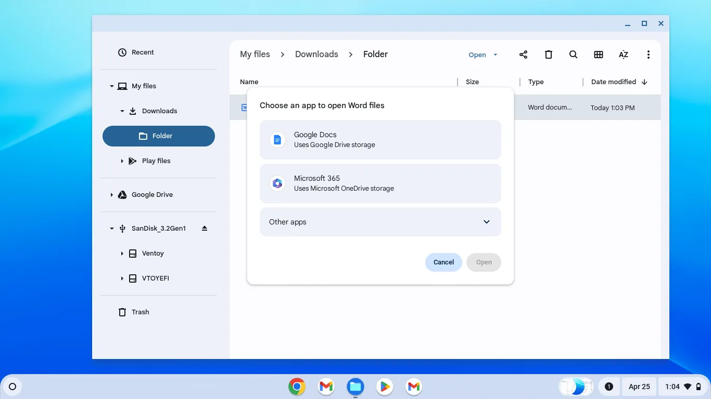711x399 pixels.
Task: Open Play Store from the shelf
Action: (385, 387)
